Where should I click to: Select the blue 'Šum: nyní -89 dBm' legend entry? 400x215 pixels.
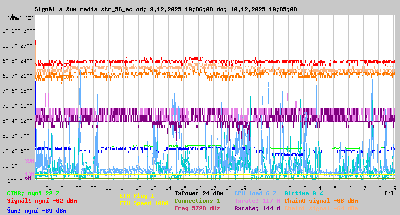(36, 211)
